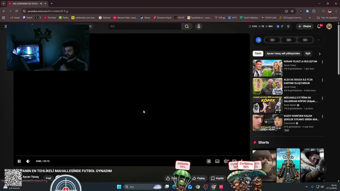This screenshot has width=340, height=191.
Task: Reload the page in Chrome
Action: 16,11
